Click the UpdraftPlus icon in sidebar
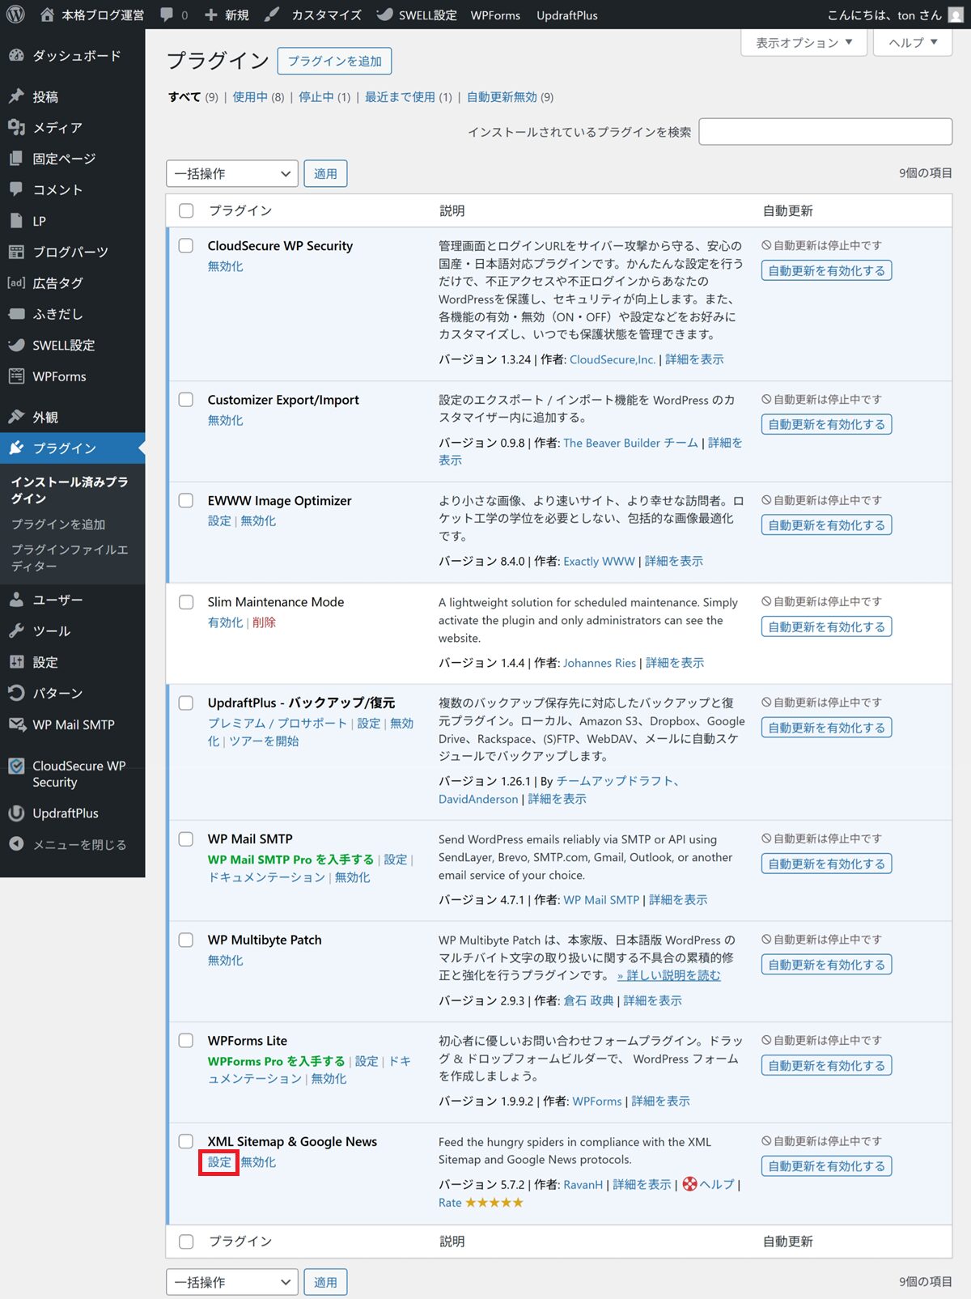 point(16,813)
